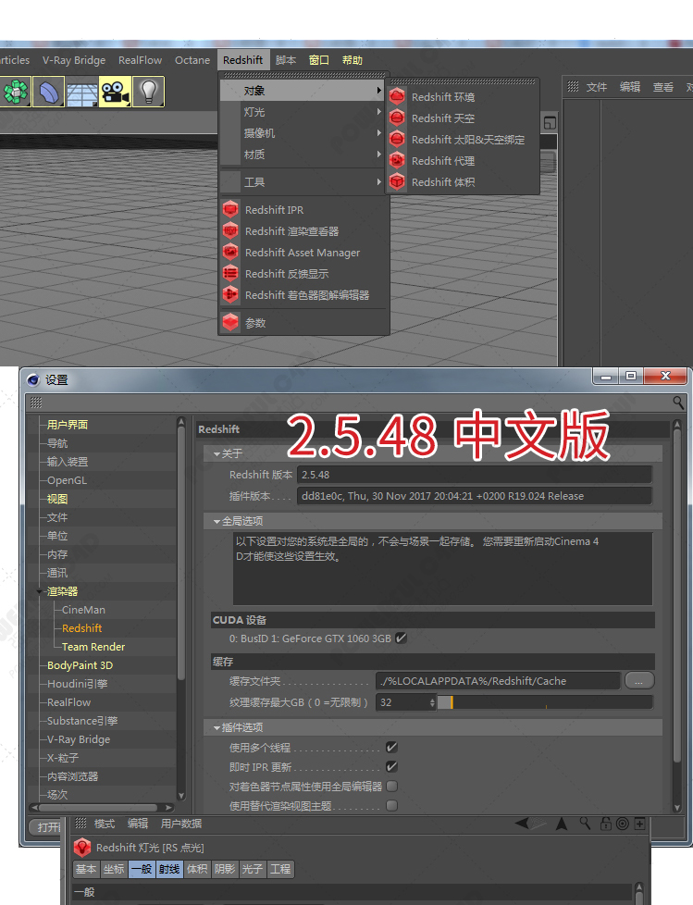Click the lock icon in attribute manager

[x=605, y=824]
